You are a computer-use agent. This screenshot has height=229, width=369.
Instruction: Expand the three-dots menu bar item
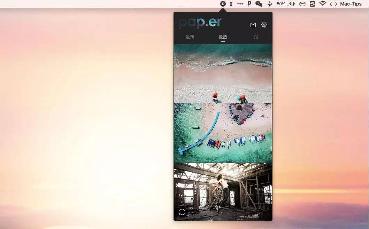coord(240,4)
